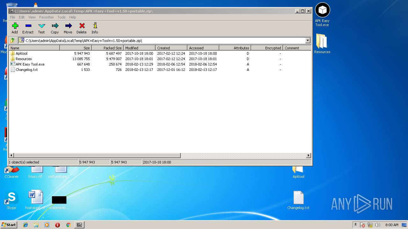Select hostalong.rtf desktop document
Image resolution: width=408 pixels, height=229 pixels.
tap(35, 200)
